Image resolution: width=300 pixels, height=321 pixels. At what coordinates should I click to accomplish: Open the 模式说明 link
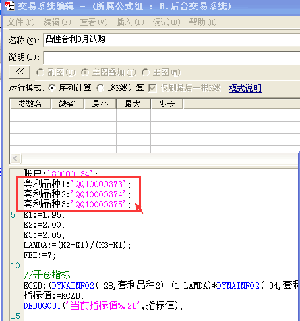tap(245, 88)
